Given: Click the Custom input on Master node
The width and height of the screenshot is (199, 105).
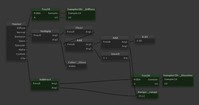Looking at the screenshot, I should (x=20, y=54).
